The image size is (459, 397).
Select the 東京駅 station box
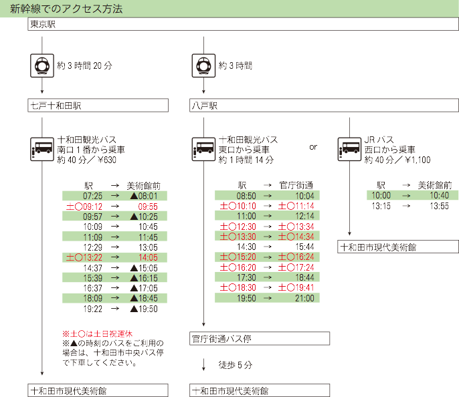point(243,25)
